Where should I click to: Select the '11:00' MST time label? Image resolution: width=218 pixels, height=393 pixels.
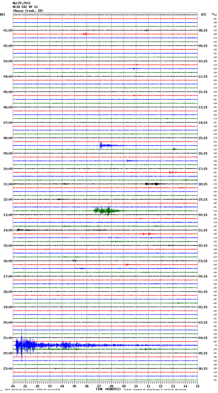(x=8, y=184)
